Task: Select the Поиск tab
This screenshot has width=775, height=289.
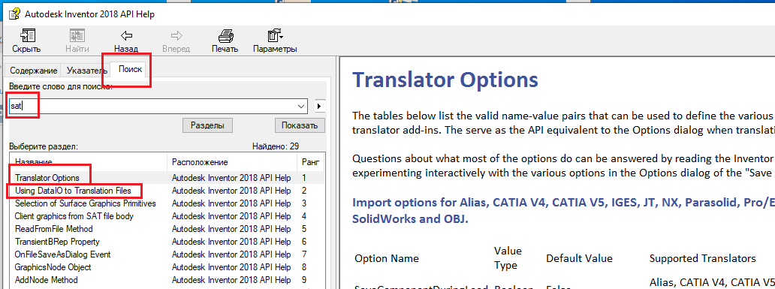Action: pyautogui.click(x=130, y=70)
